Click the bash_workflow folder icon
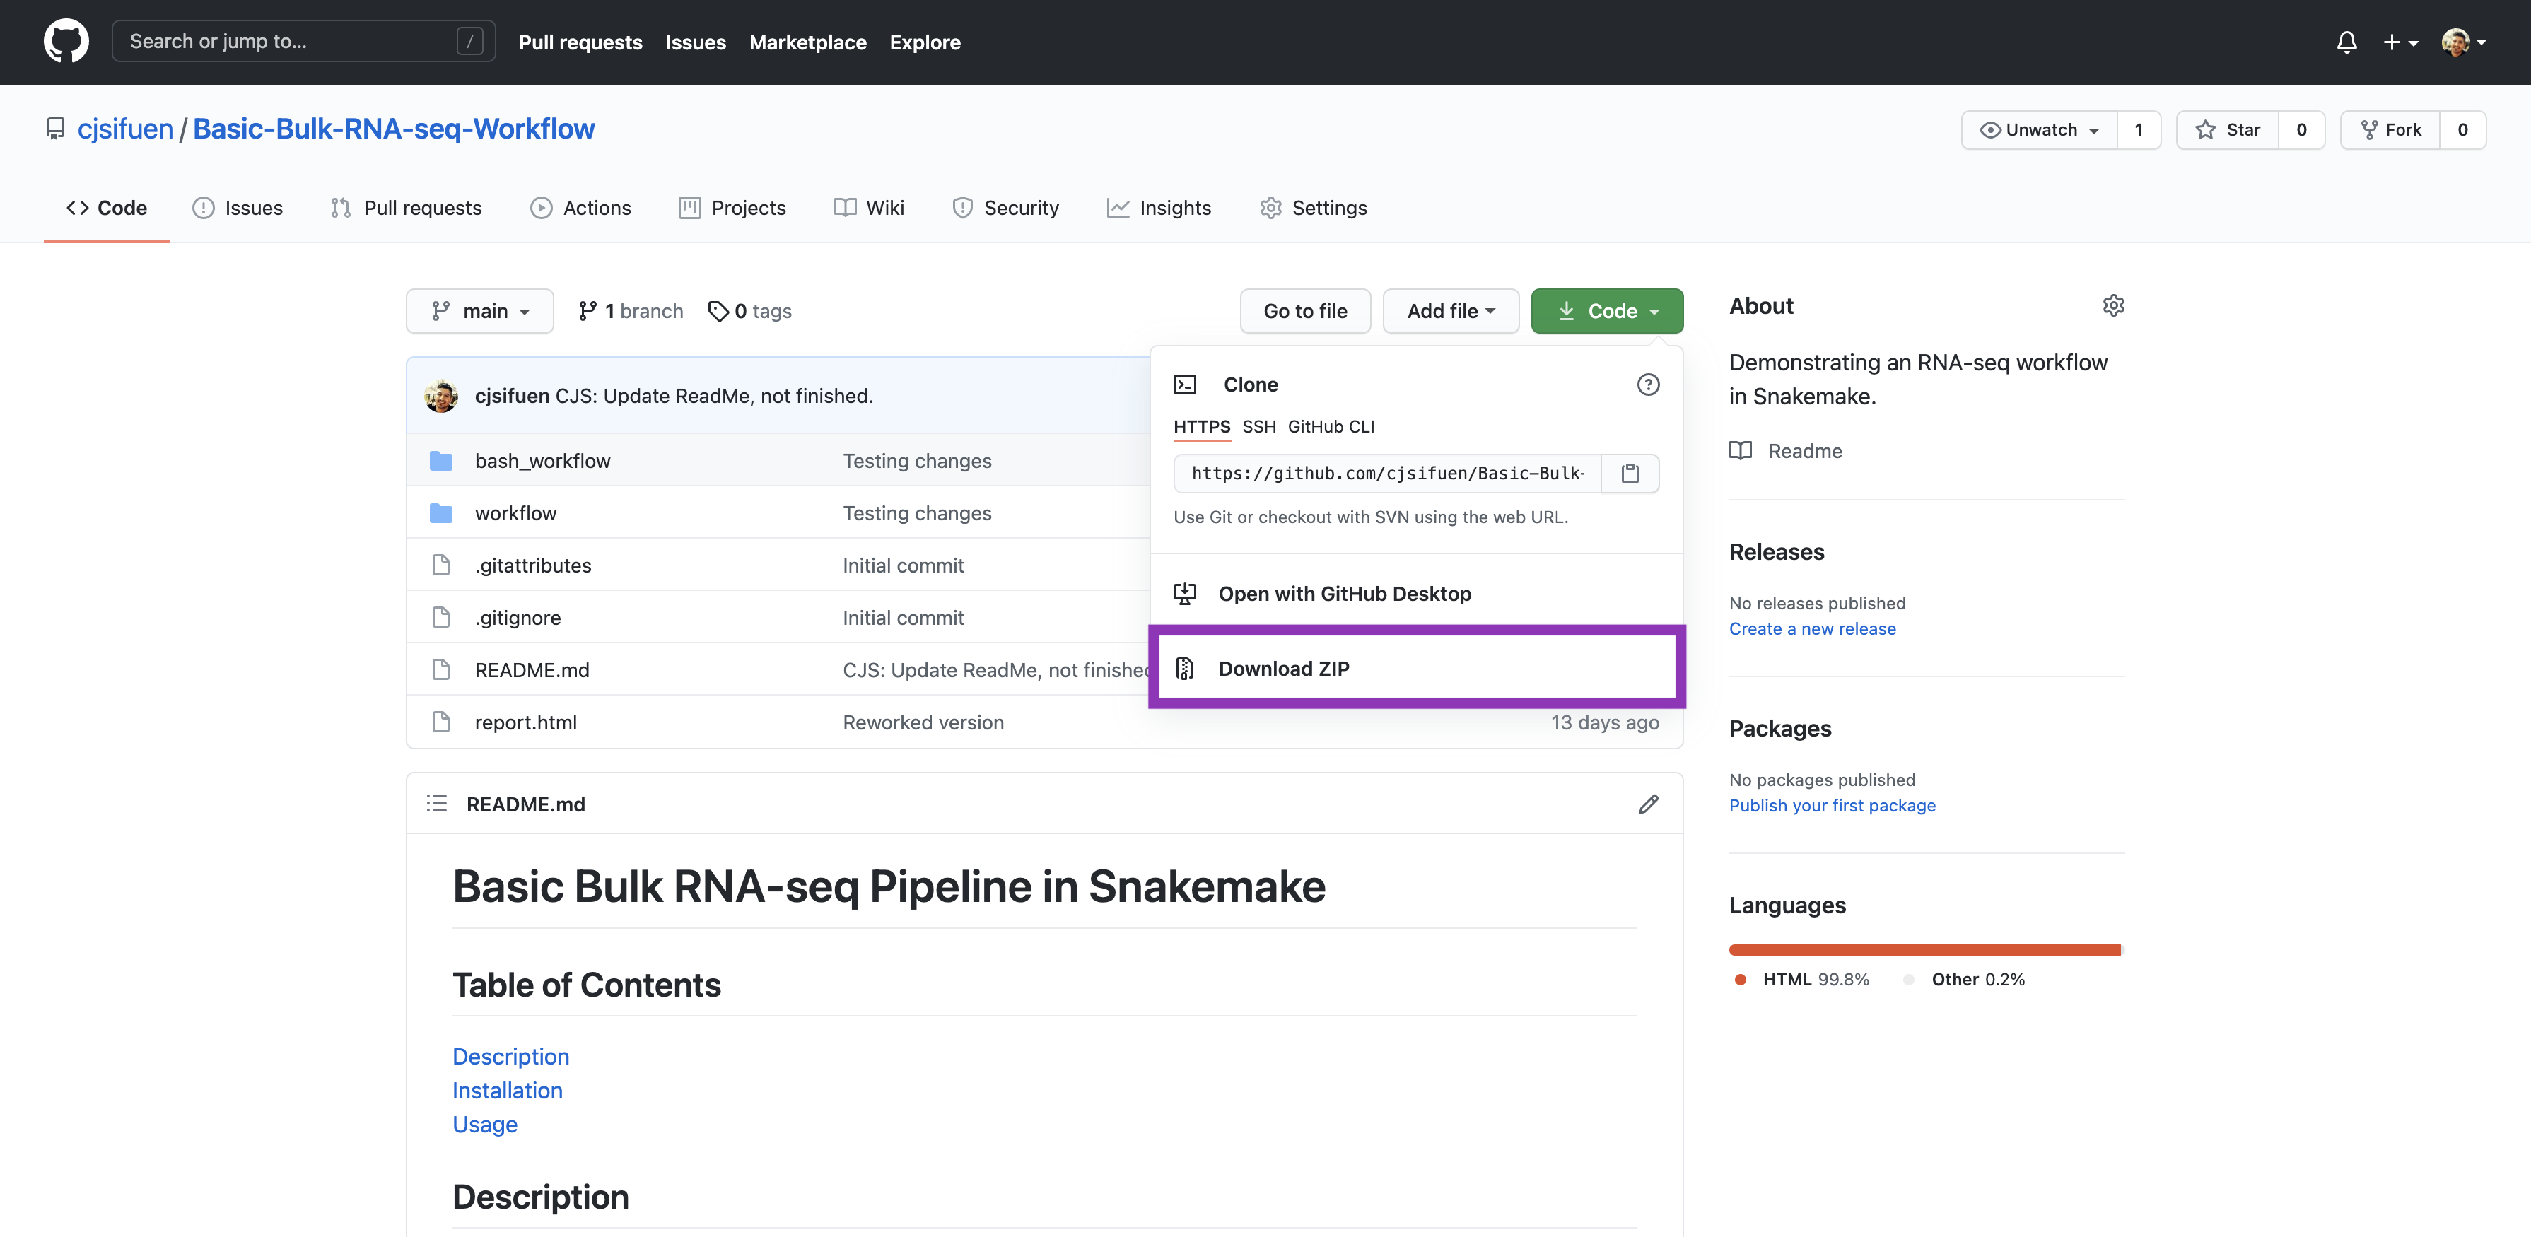The width and height of the screenshot is (2531, 1237). (x=441, y=461)
